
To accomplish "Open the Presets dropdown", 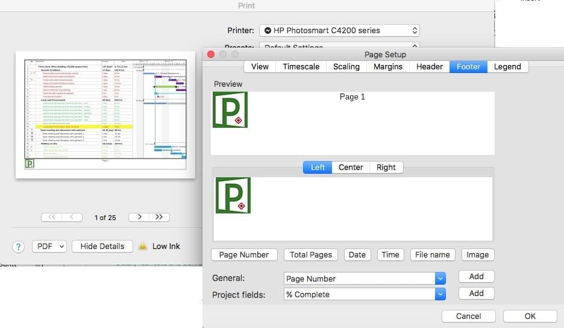I will click(339, 46).
